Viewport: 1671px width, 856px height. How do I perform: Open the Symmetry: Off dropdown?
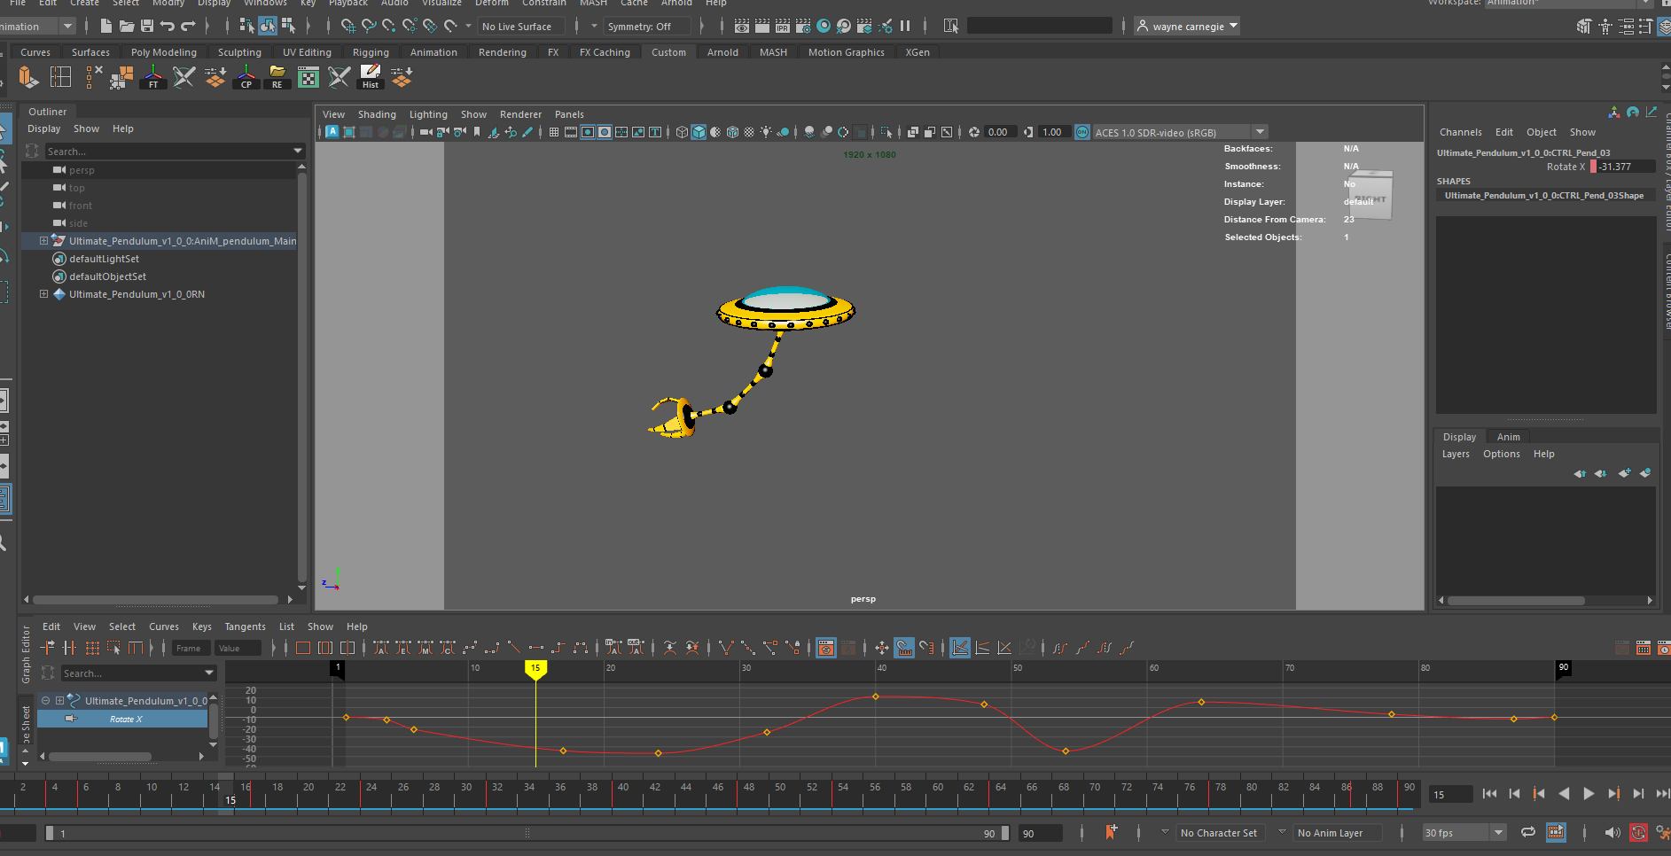(x=647, y=26)
